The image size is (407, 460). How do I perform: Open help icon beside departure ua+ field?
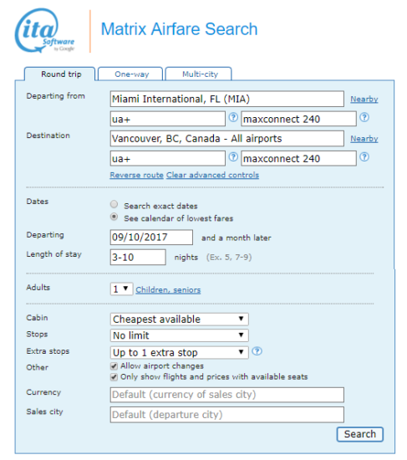click(x=233, y=118)
